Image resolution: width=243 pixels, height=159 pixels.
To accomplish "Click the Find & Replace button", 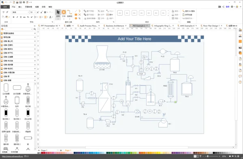I will point(188,11).
